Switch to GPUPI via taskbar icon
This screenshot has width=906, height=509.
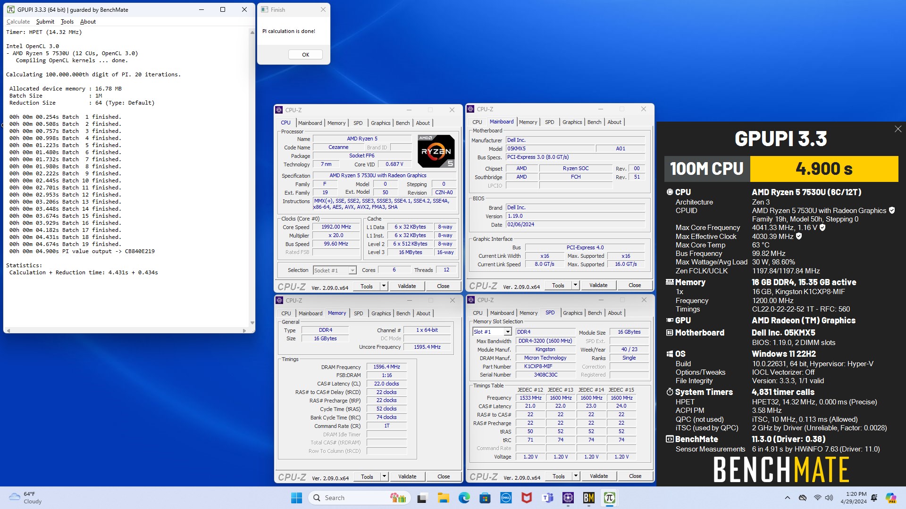tap(610, 498)
